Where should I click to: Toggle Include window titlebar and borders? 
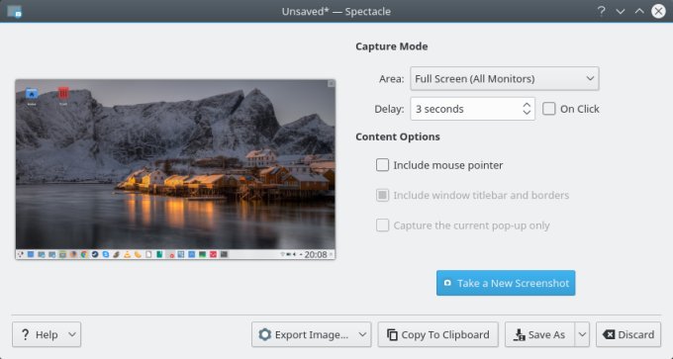tap(382, 195)
